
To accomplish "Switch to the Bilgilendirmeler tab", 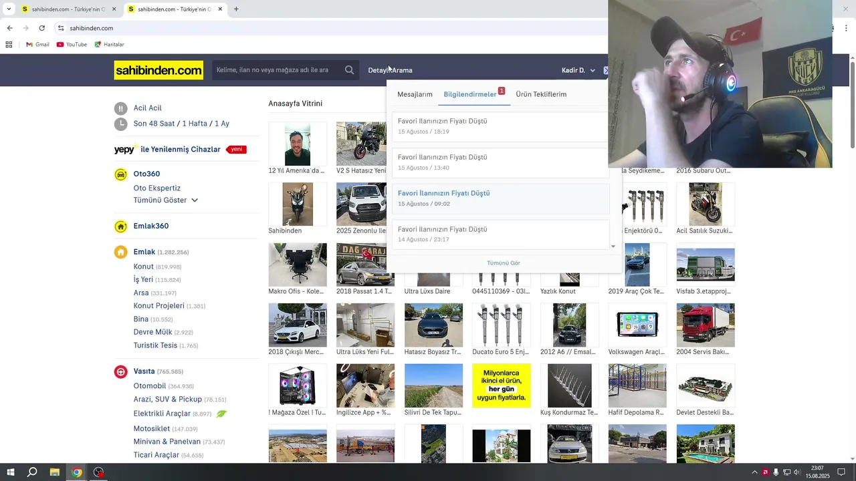I will click(x=470, y=94).
